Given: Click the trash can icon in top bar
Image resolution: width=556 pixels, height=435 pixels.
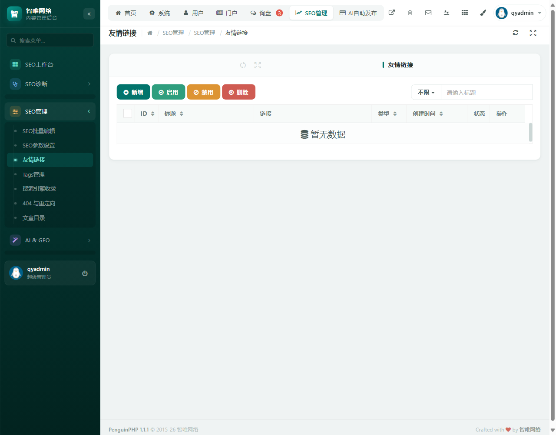Looking at the screenshot, I should point(410,13).
